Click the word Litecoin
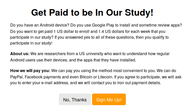This screenshot has height=112, width=184. pyautogui.click(x=105, y=77)
